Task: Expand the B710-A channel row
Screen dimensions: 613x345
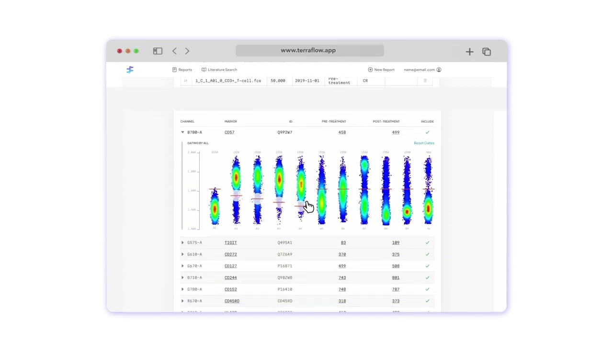Action: tap(182, 277)
